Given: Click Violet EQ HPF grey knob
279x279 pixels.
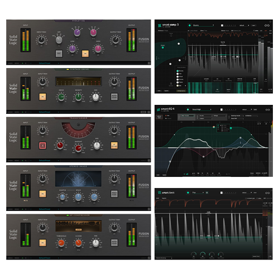Looking at the screenshot, I should pyautogui.click(x=59, y=40).
